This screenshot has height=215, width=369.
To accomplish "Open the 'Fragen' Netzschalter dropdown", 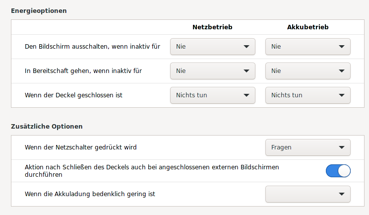I will (303, 147).
